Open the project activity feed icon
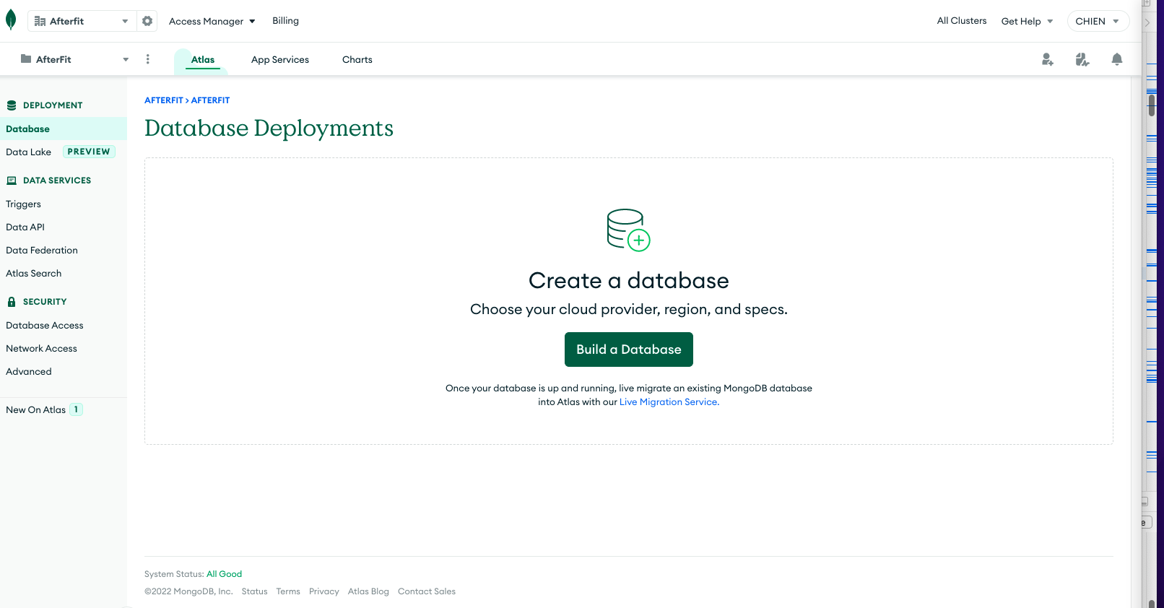 [x=1082, y=59]
